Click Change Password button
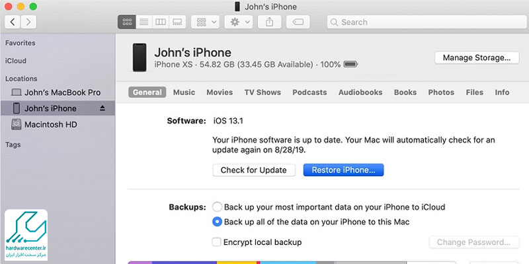Viewport: 529px width, 264px height. point(473,242)
